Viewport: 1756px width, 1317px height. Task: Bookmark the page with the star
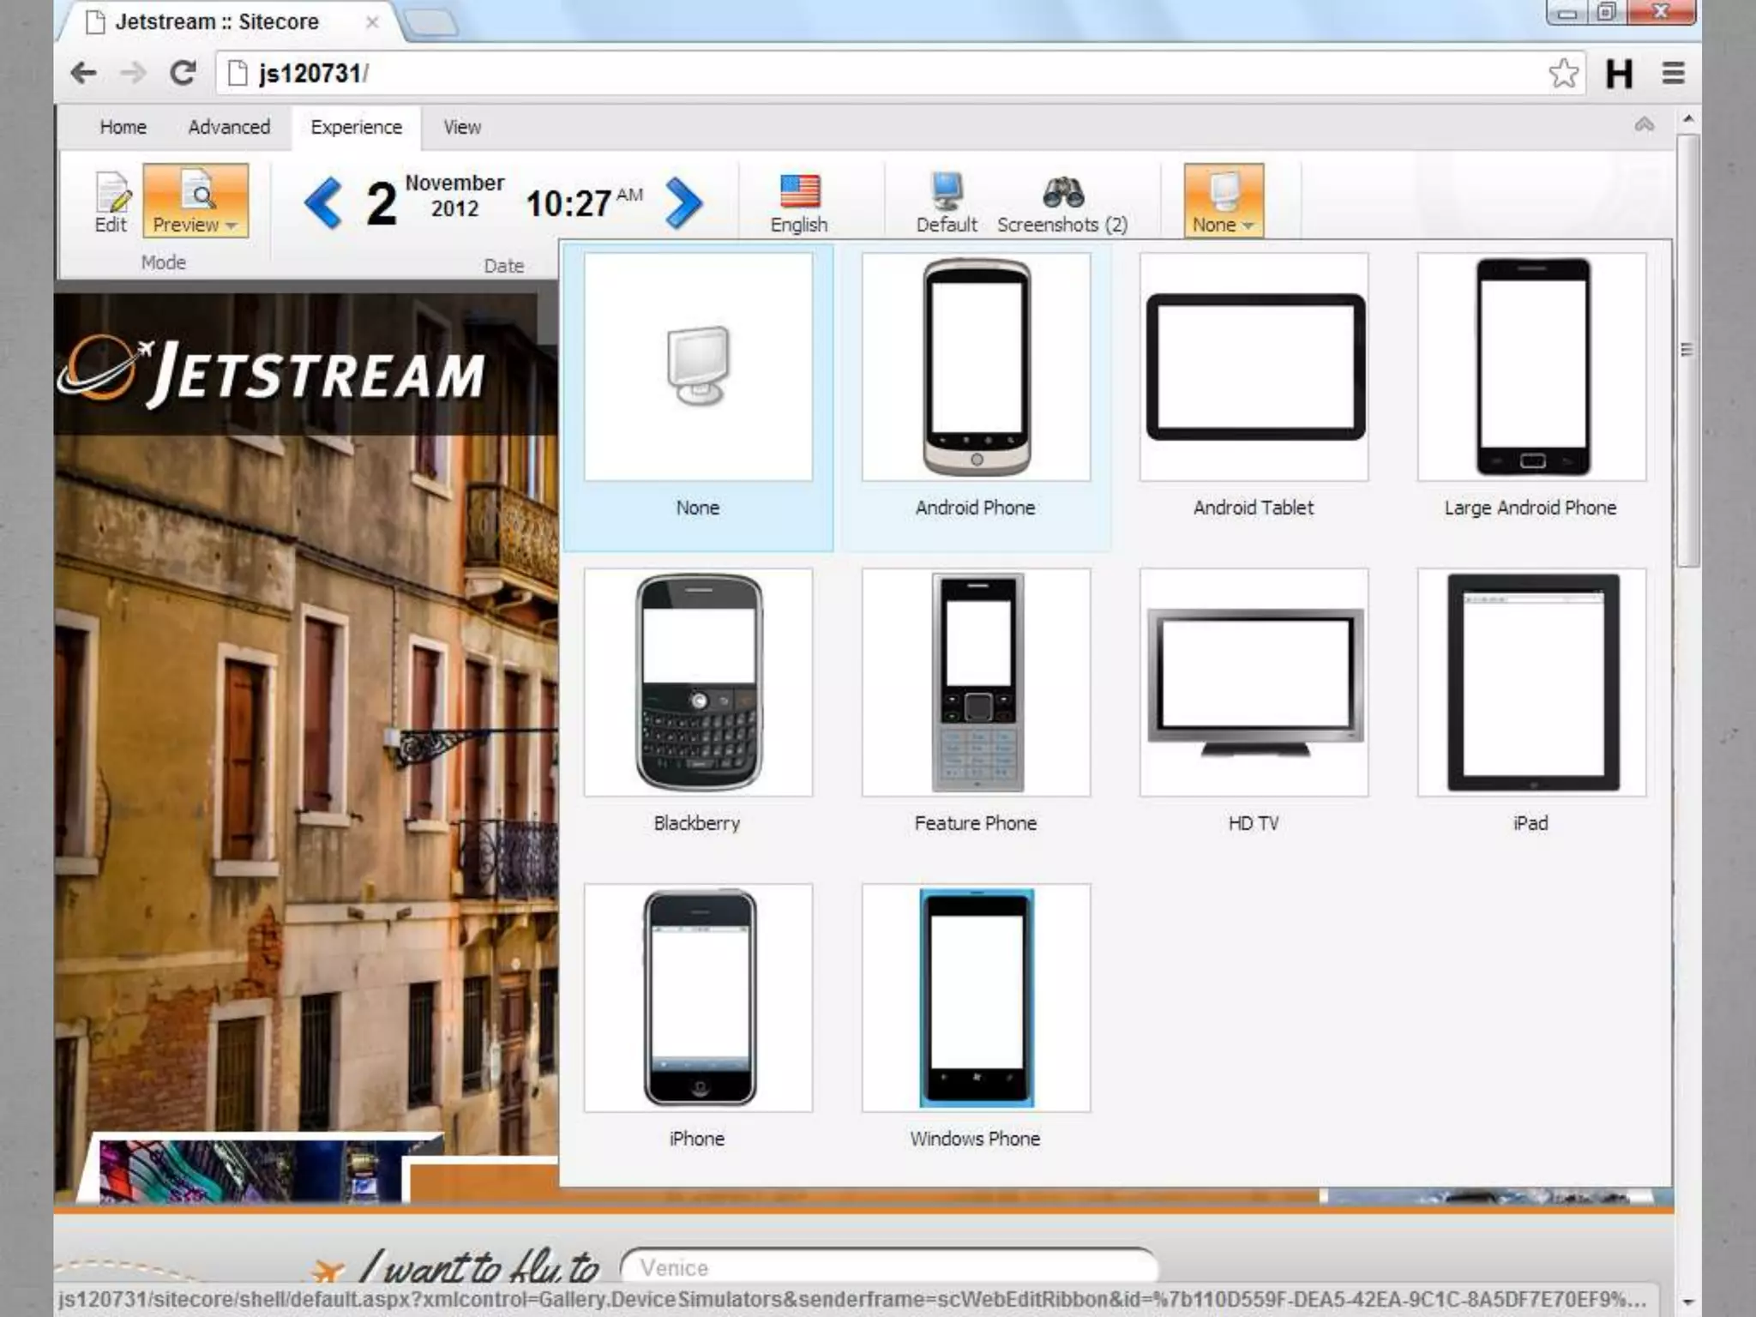point(1563,74)
